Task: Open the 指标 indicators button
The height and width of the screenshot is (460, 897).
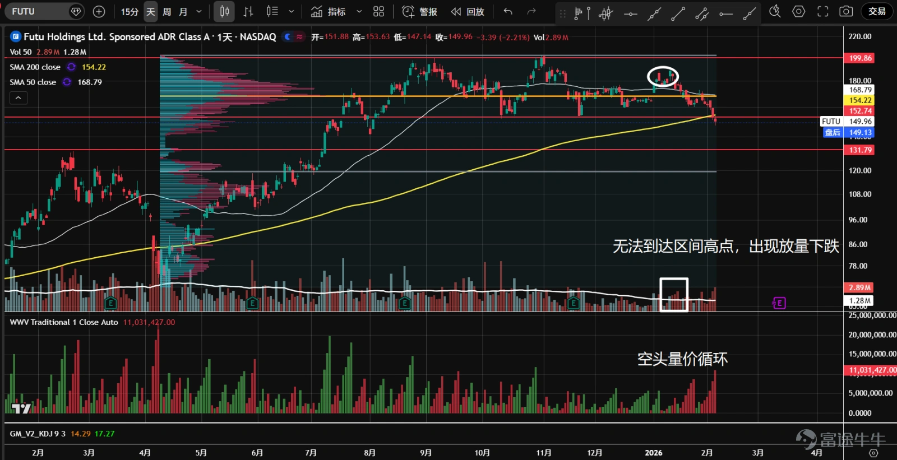Action: pos(329,11)
